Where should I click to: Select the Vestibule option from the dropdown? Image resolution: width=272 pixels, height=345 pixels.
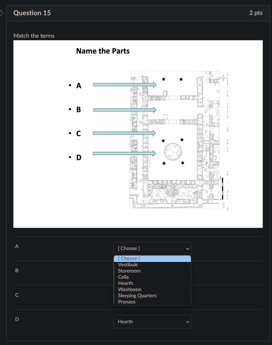pyautogui.click(x=128, y=264)
